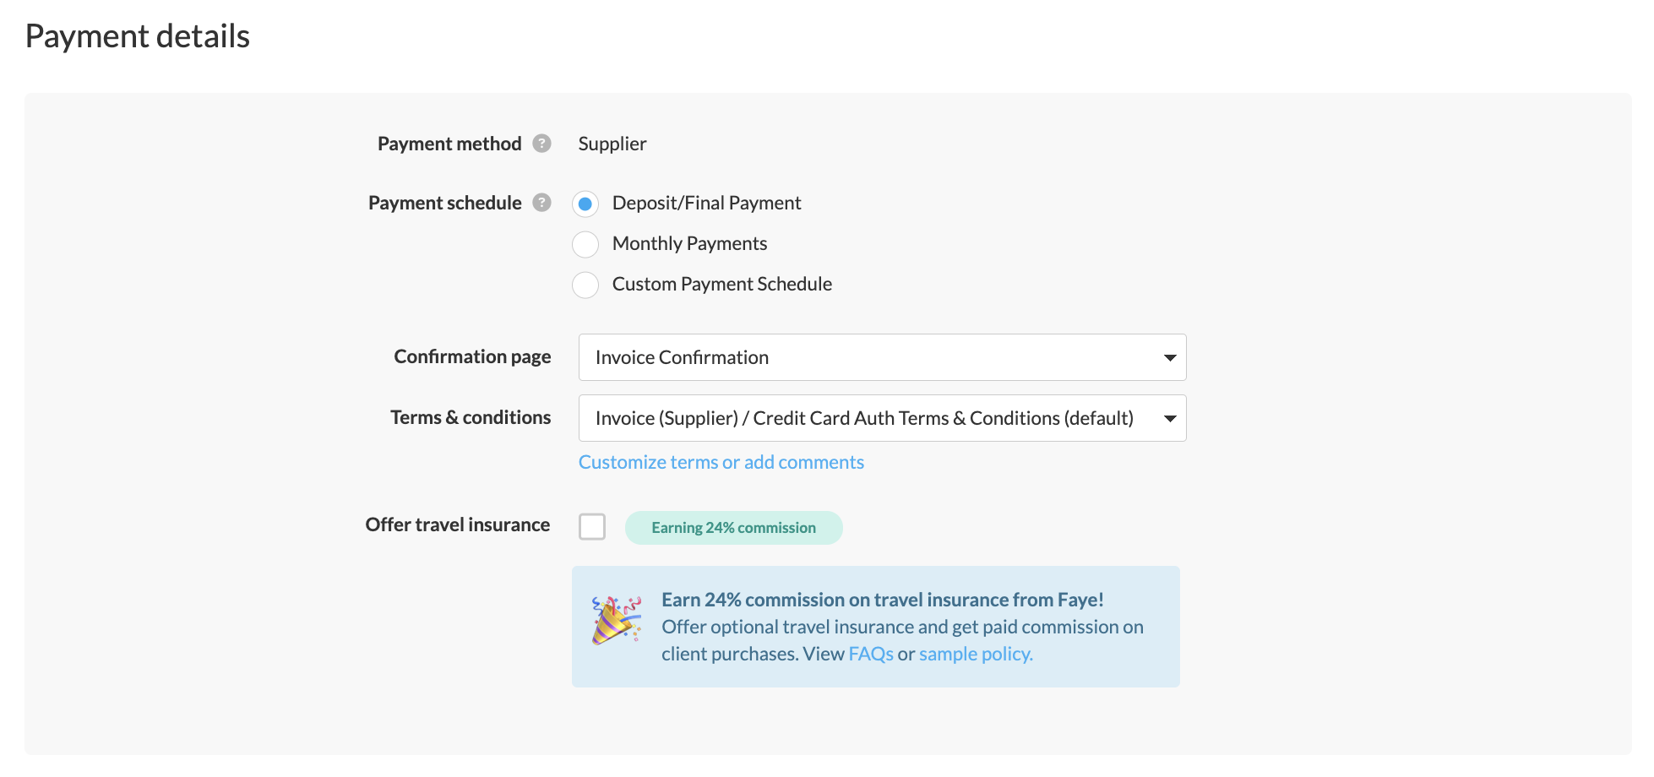Screen dimensions: 1654x777
Task: Click the Offer travel insurance label
Action: 457,524
